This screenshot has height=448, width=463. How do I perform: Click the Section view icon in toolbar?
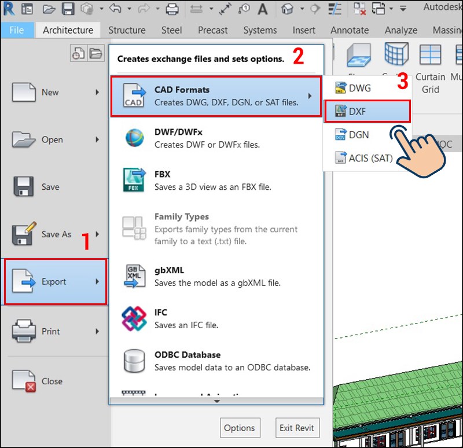315,9
